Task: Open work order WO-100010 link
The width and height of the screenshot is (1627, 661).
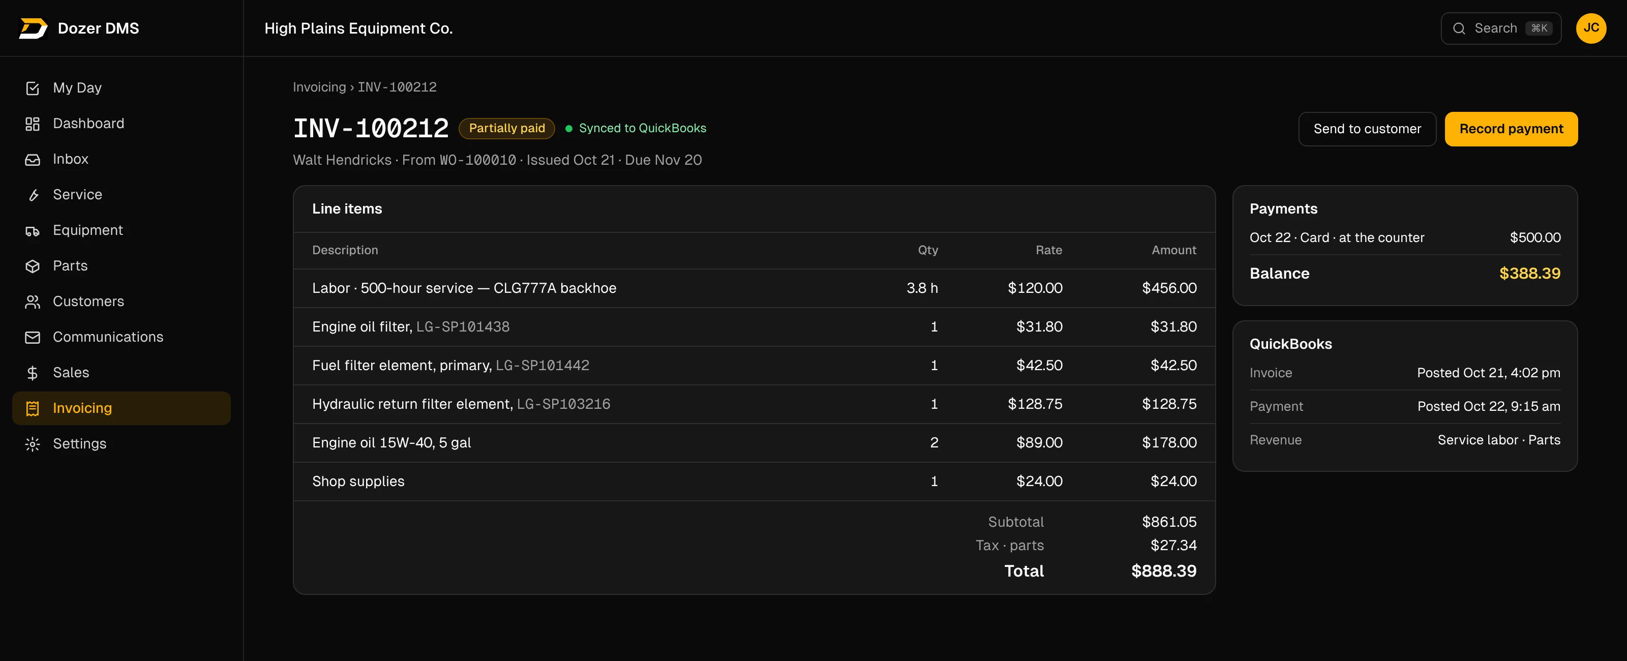Action: click(477, 161)
